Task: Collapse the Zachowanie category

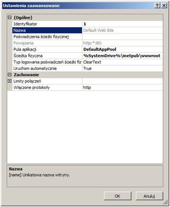Action: (10, 75)
